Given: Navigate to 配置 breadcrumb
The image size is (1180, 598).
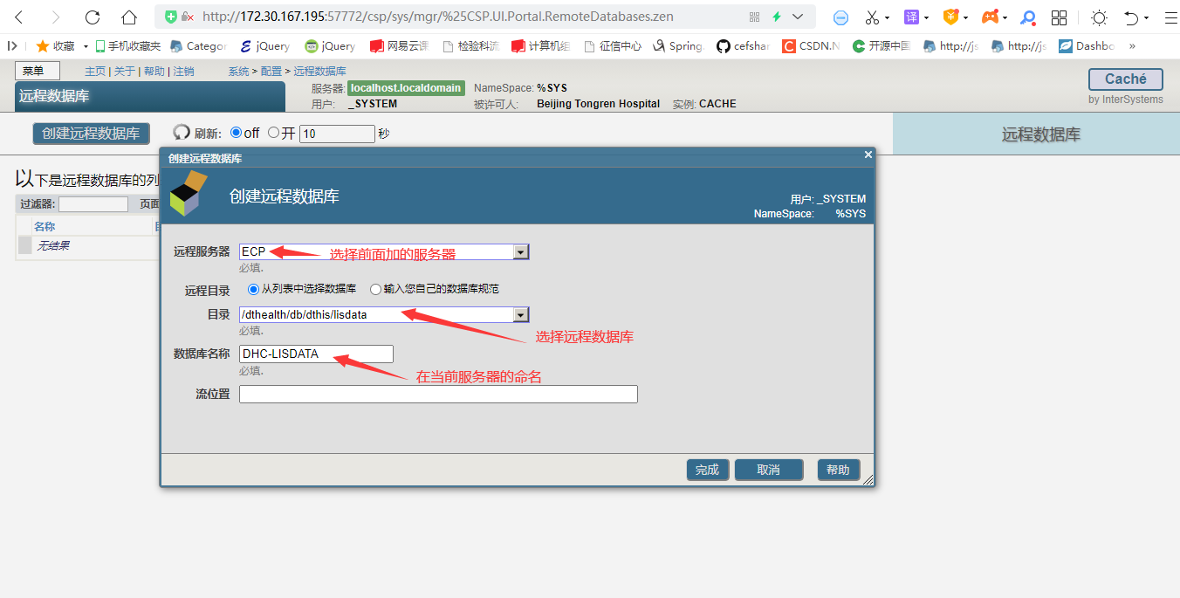Looking at the screenshot, I should 271,72.
